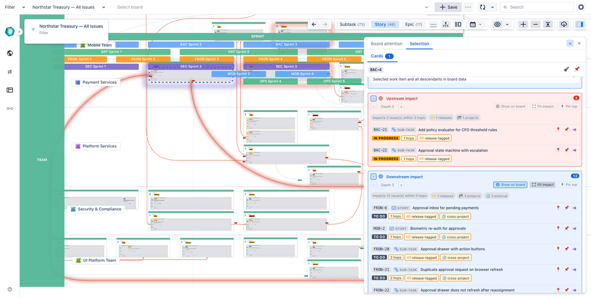Zoom out with the minus button
The width and height of the screenshot is (591, 298).
[535, 24]
